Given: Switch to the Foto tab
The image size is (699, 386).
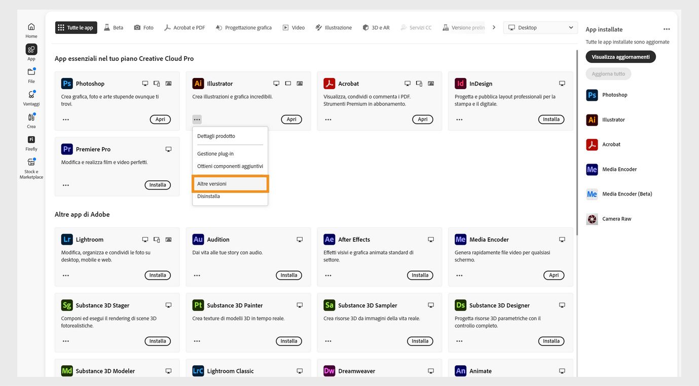Looking at the screenshot, I should click(143, 28).
